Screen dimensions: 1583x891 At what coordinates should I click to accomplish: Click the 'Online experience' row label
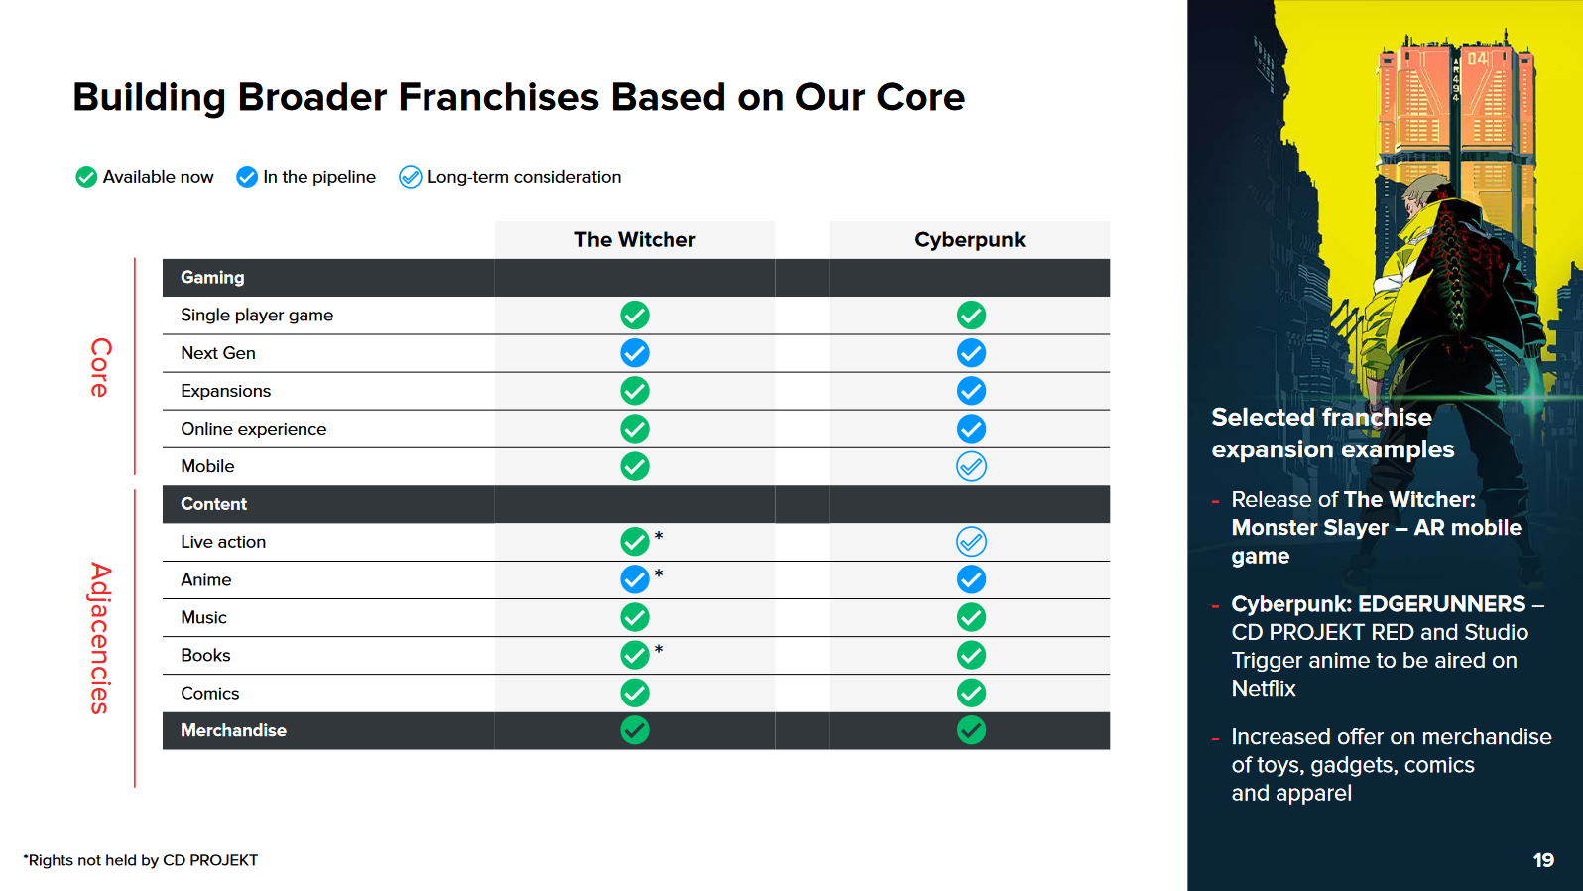tap(254, 429)
